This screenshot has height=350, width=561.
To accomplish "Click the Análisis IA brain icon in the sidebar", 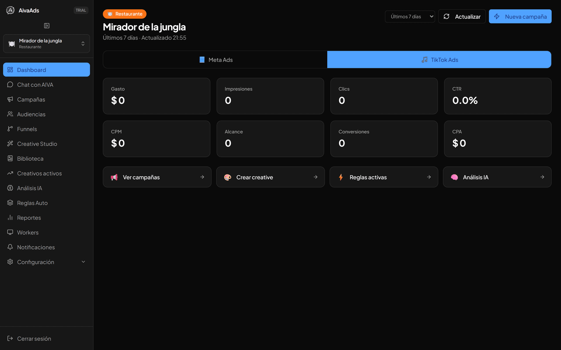I will (x=10, y=188).
